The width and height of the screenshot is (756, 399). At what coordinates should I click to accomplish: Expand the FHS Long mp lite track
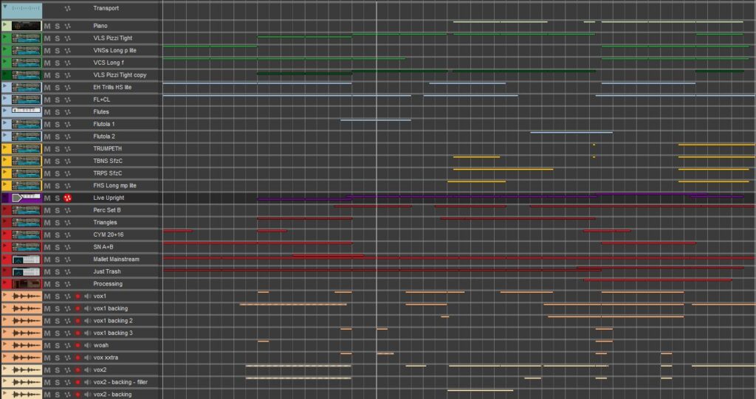tap(5, 184)
